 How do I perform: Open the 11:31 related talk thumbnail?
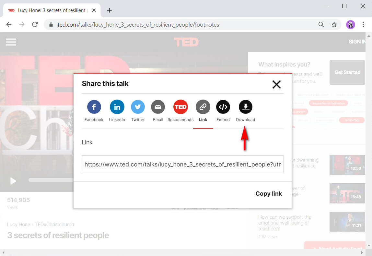(347, 222)
